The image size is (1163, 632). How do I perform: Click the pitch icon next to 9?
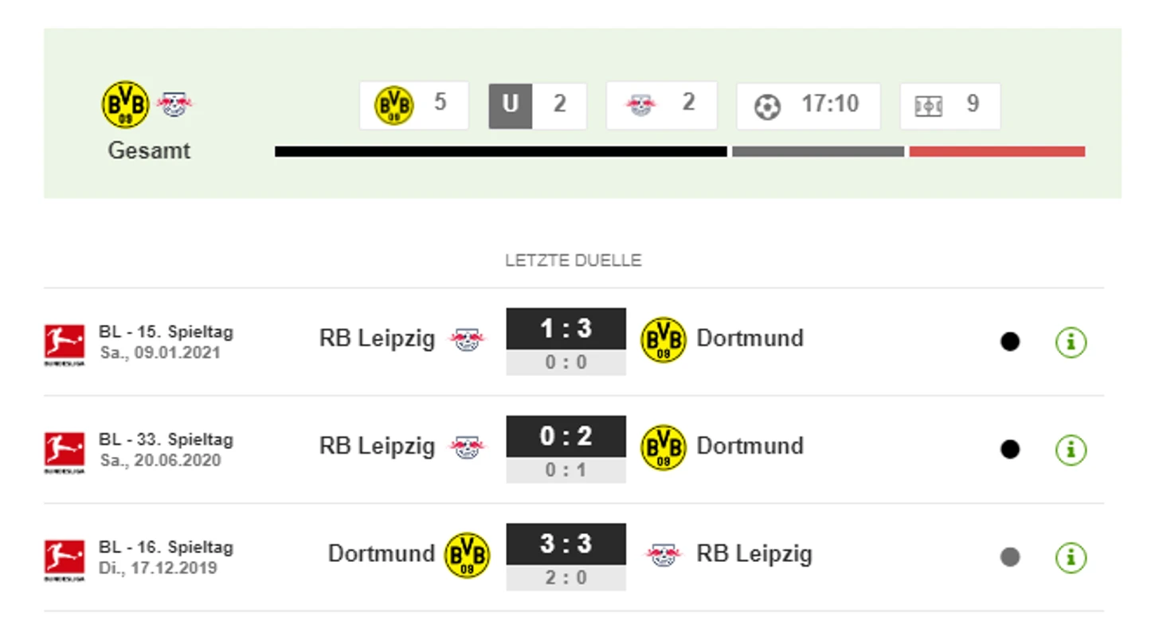(929, 106)
